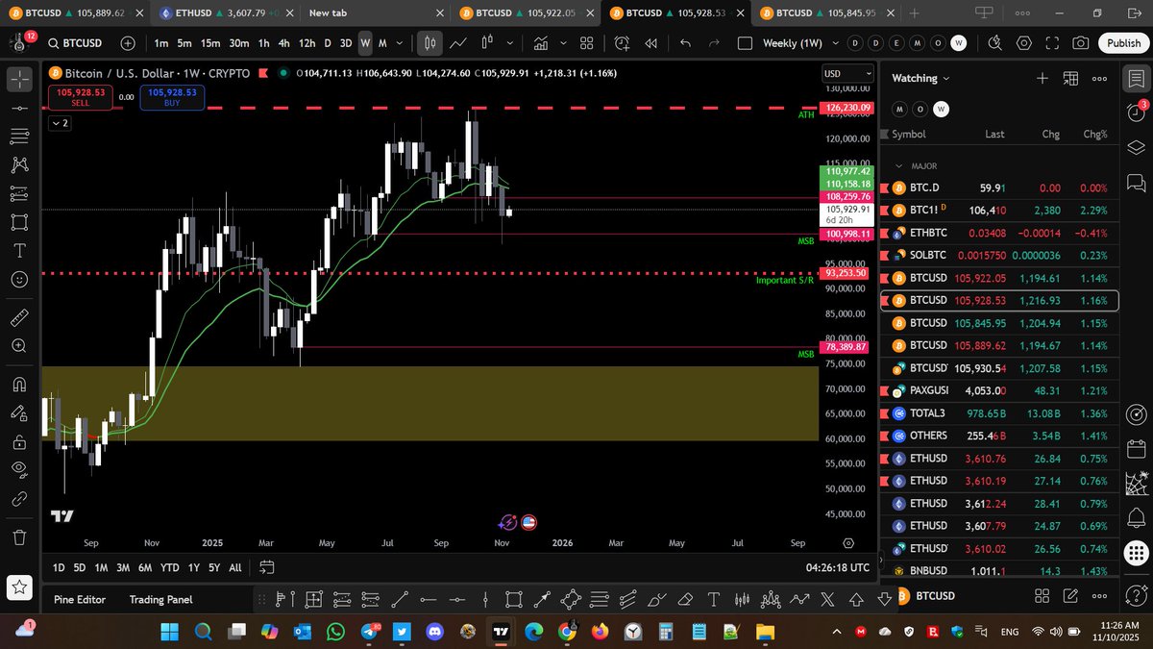Add a symbol to the watchlist
Viewport: 1153px width, 649px height.
coord(1042,78)
